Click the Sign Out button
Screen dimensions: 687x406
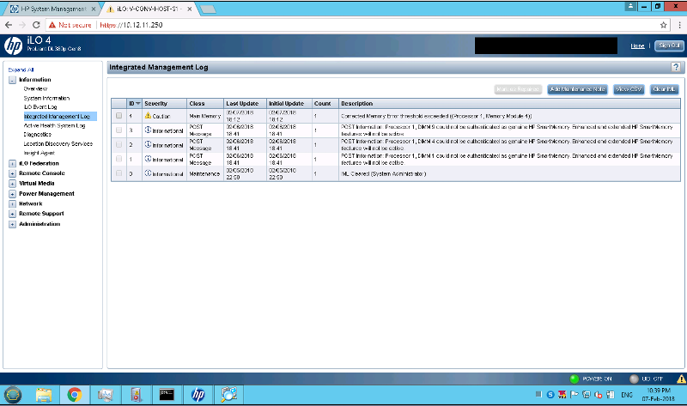pos(669,45)
